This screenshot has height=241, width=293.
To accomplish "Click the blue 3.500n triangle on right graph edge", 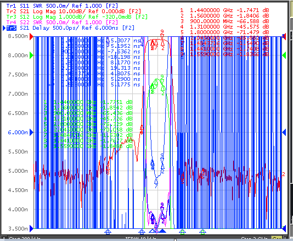I will tap(284, 228).
